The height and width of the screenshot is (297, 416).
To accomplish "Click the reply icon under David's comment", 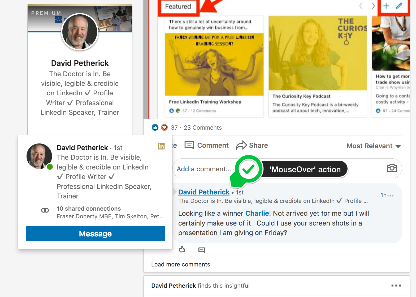I will coord(202,250).
